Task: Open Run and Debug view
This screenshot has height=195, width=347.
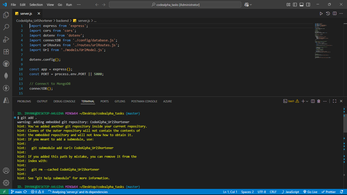Action: pyautogui.click(x=6, y=40)
